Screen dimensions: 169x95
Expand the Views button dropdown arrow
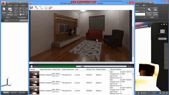4,14
